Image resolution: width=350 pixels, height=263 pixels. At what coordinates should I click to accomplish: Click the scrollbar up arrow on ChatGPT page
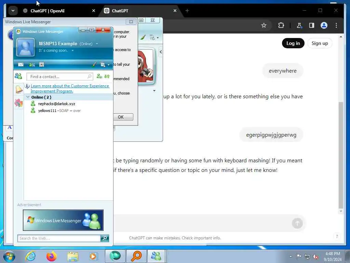tap(341, 37)
